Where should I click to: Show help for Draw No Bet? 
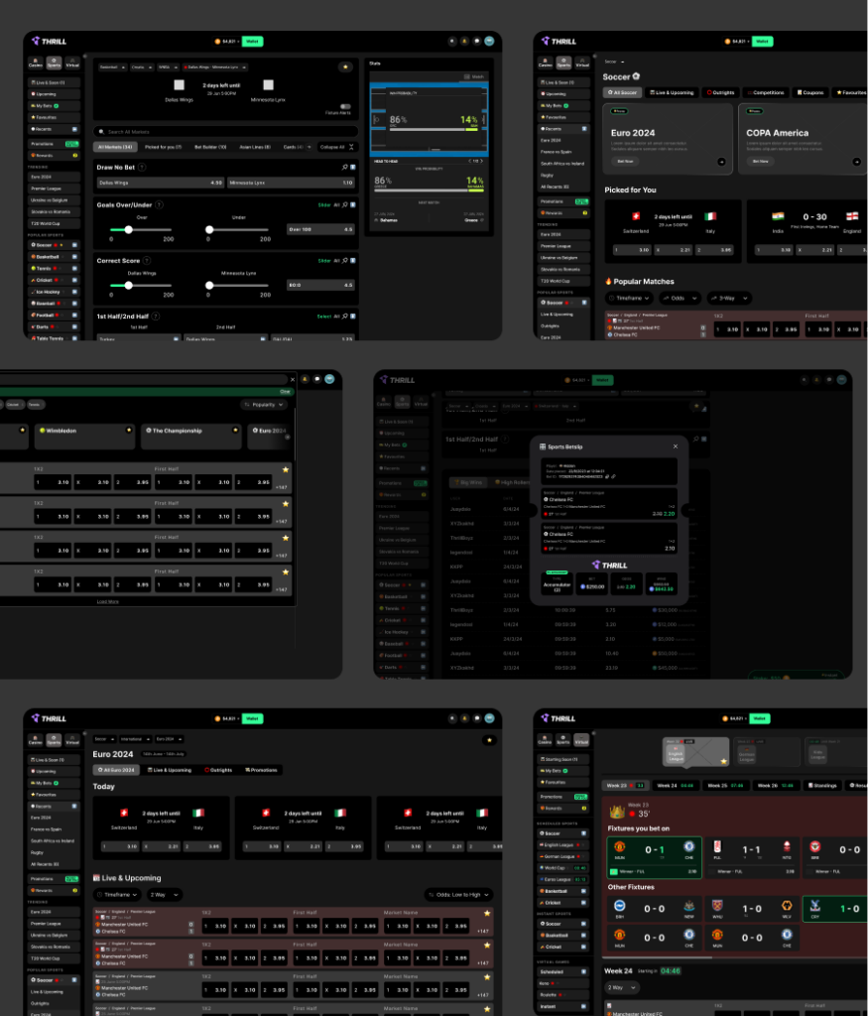pyautogui.click(x=142, y=167)
